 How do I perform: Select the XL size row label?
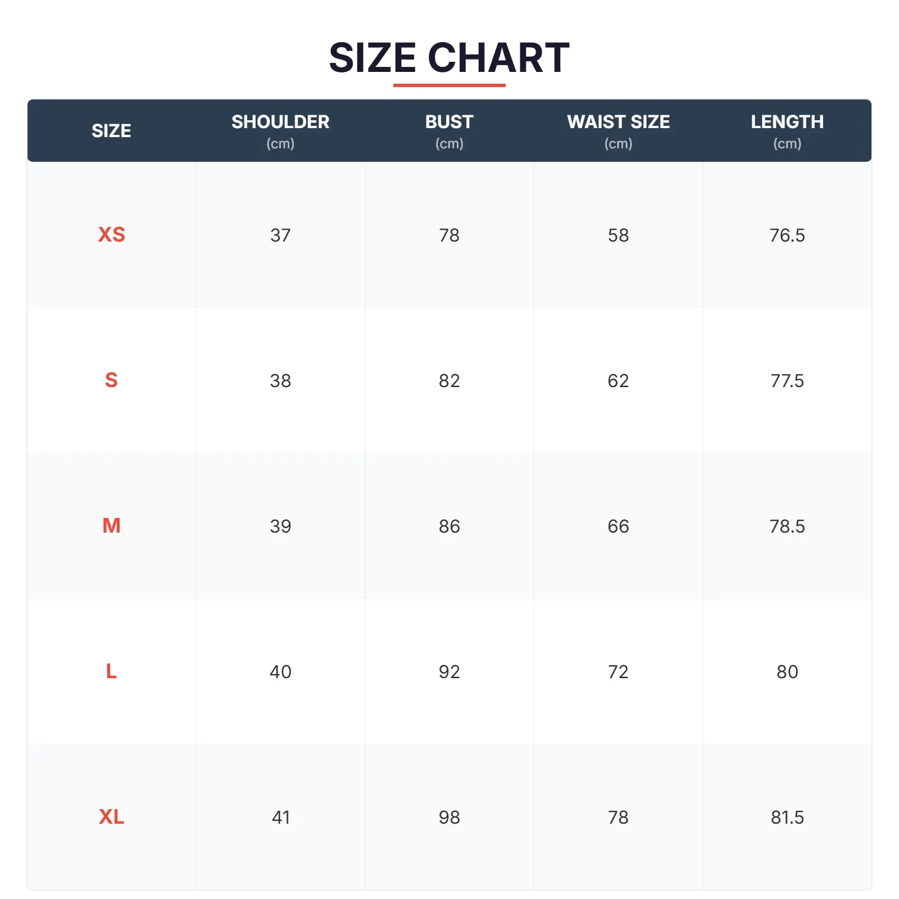tap(111, 817)
